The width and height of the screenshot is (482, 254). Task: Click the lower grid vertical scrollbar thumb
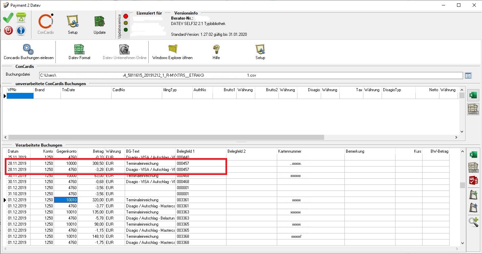(x=462, y=185)
